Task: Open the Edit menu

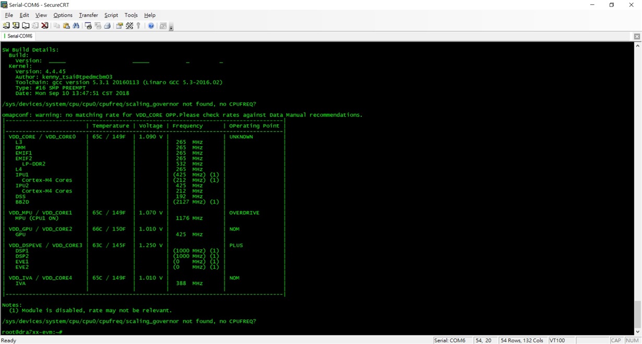Action: (x=24, y=15)
